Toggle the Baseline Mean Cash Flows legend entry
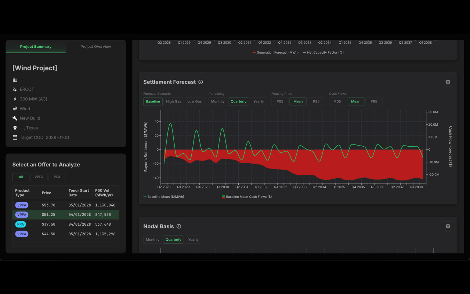Viewport: 470px width, 294px height. pyautogui.click(x=246, y=197)
